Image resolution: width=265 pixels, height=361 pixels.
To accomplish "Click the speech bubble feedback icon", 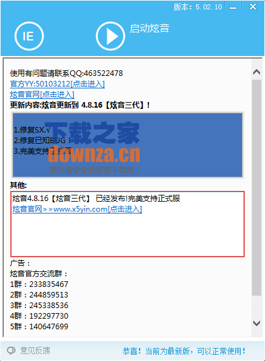I will tap(11, 350).
